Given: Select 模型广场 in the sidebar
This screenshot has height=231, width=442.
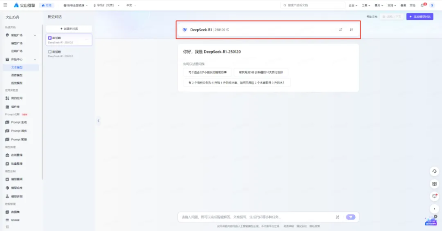Looking at the screenshot, I should [x=17, y=44].
